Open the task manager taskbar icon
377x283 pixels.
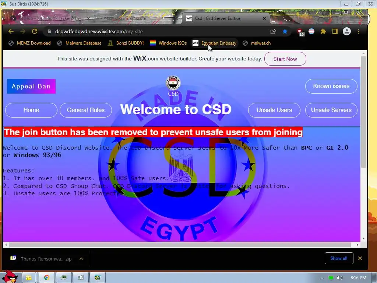tap(63, 278)
